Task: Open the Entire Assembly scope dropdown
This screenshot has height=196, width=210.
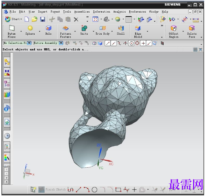Action: click(61, 43)
